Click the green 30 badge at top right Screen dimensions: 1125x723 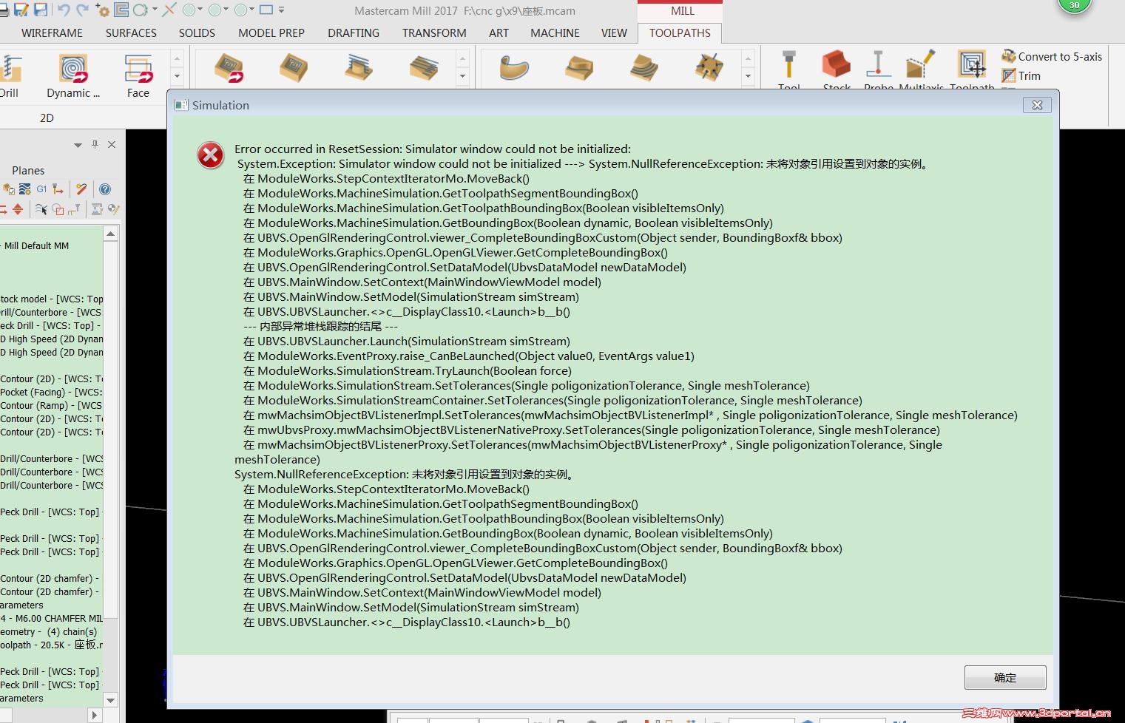click(x=1075, y=4)
